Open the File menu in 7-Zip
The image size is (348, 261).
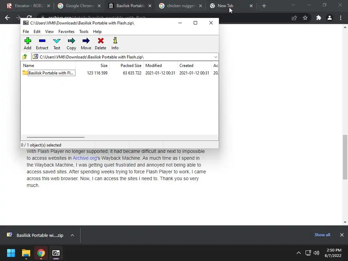[x=26, y=32]
